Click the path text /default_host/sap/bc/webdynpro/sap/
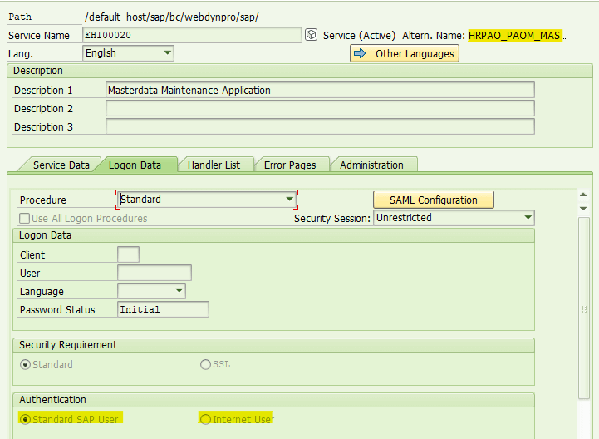This screenshot has width=599, height=439. click(x=171, y=17)
